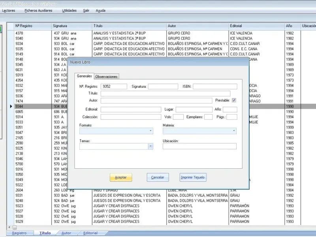This screenshot has width=316, height=237.
Task: Click the Año column header
Action: [x=293, y=26]
